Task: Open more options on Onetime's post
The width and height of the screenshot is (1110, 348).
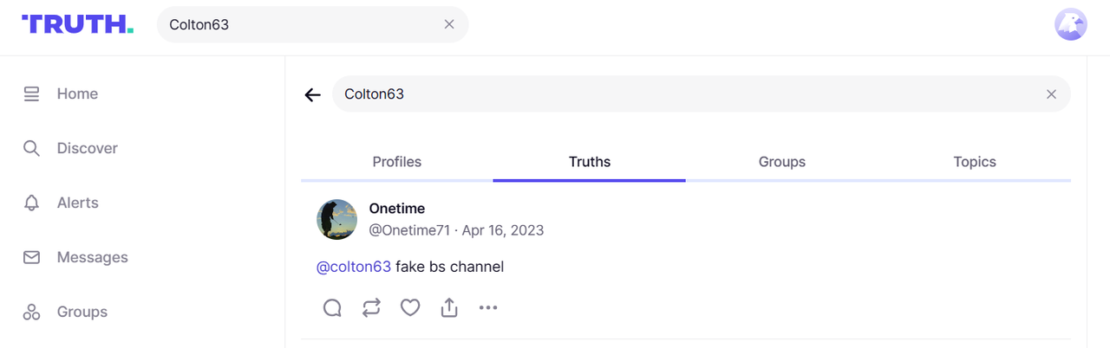Action: pos(488,307)
